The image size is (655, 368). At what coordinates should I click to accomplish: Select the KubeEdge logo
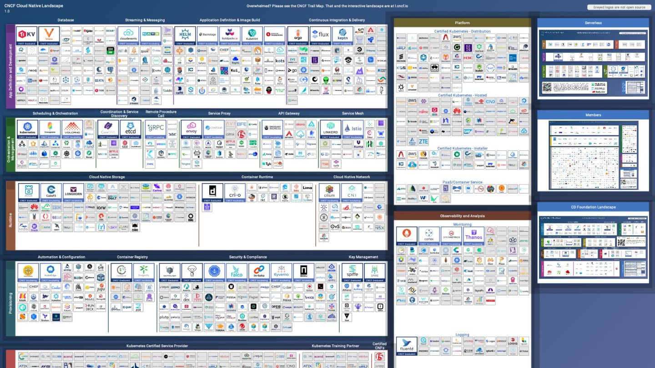(50, 273)
